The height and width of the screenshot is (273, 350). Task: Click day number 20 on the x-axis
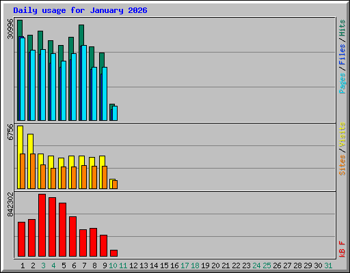click(215, 265)
